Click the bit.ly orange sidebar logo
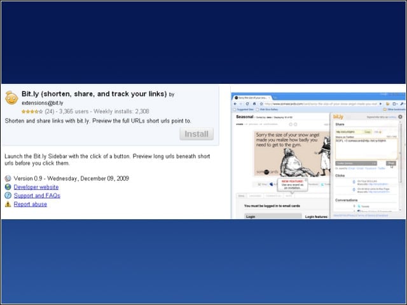407x305 pixels. tap(338, 117)
